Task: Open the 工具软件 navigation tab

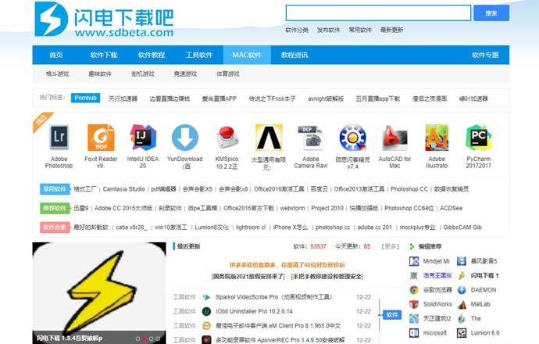Action: point(199,55)
